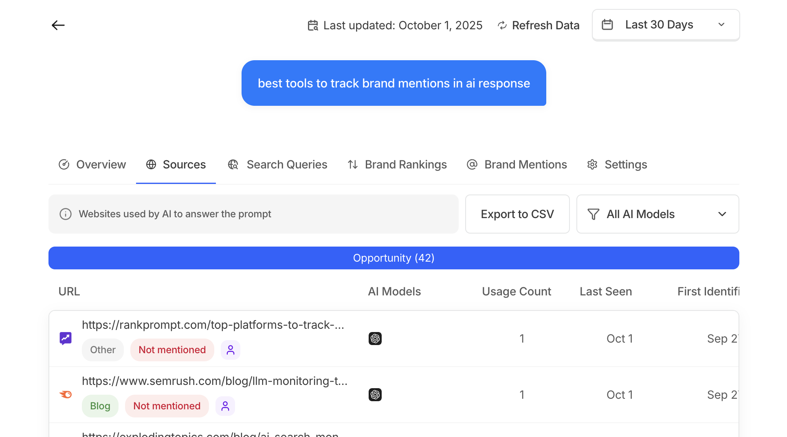This screenshot has width=787, height=437.
Task: Switch to the Overview tab
Action: (x=92, y=164)
